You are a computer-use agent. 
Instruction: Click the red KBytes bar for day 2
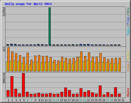[12, 87]
